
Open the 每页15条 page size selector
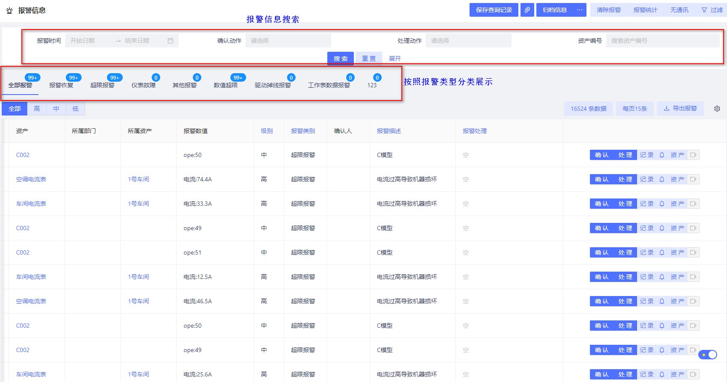(635, 109)
